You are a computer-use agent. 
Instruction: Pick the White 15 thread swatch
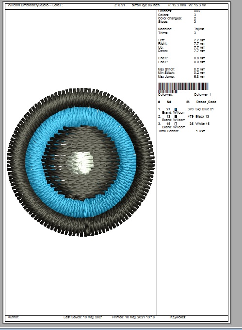click(x=176, y=124)
